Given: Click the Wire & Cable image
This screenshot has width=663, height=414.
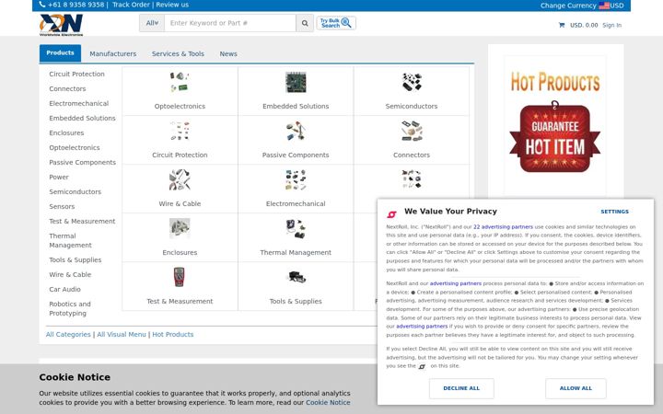Looking at the screenshot, I should (x=180, y=179).
